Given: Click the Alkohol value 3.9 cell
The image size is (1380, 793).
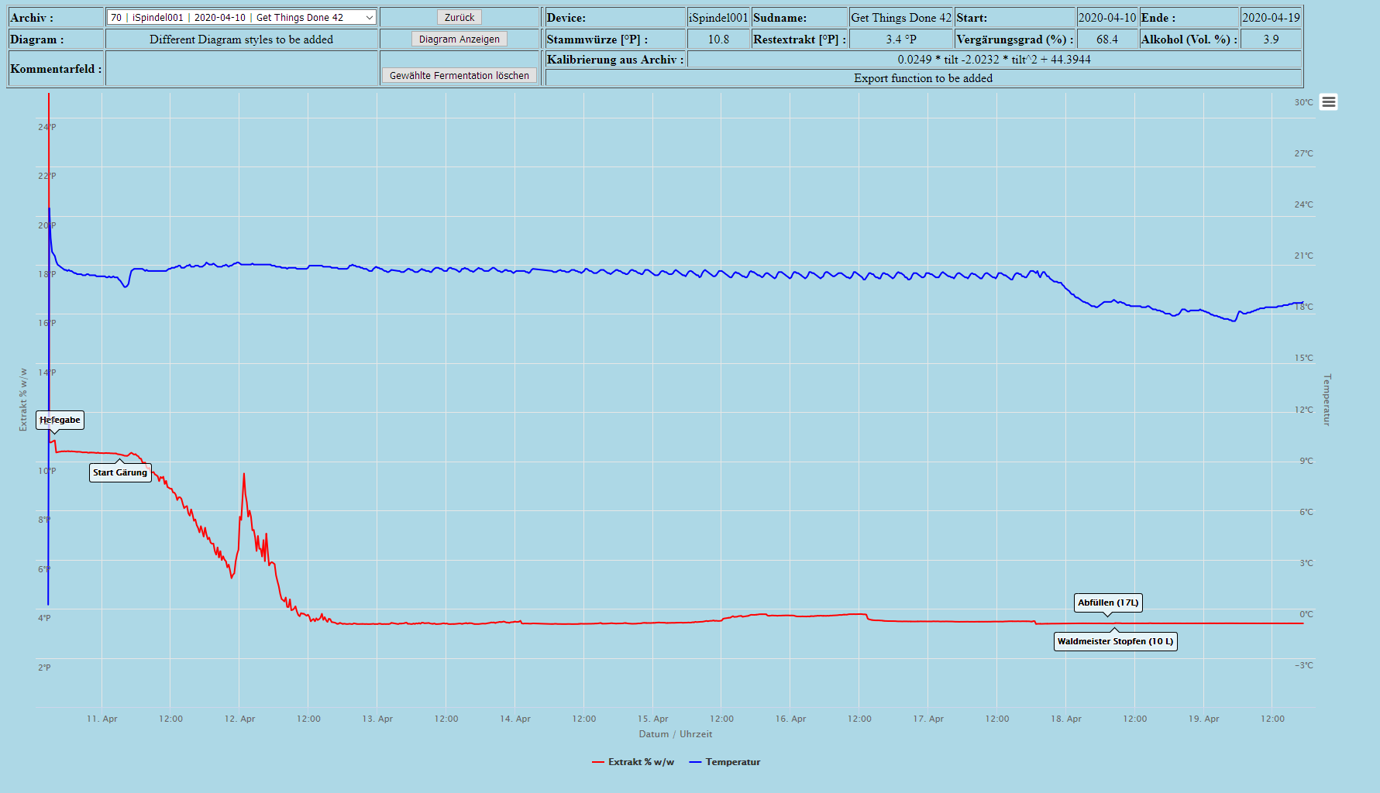Looking at the screenshot, I should pos(1271,39).
